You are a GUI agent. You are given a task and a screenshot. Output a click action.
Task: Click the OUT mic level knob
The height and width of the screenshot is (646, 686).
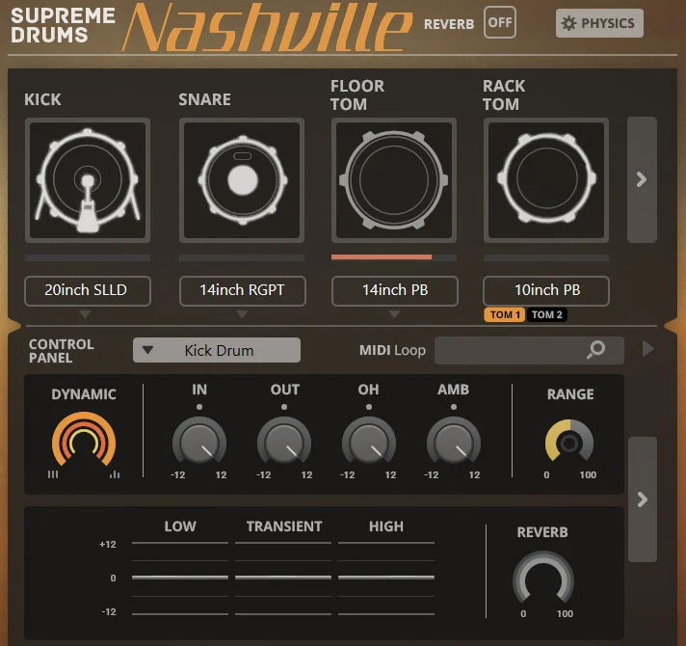284,442
